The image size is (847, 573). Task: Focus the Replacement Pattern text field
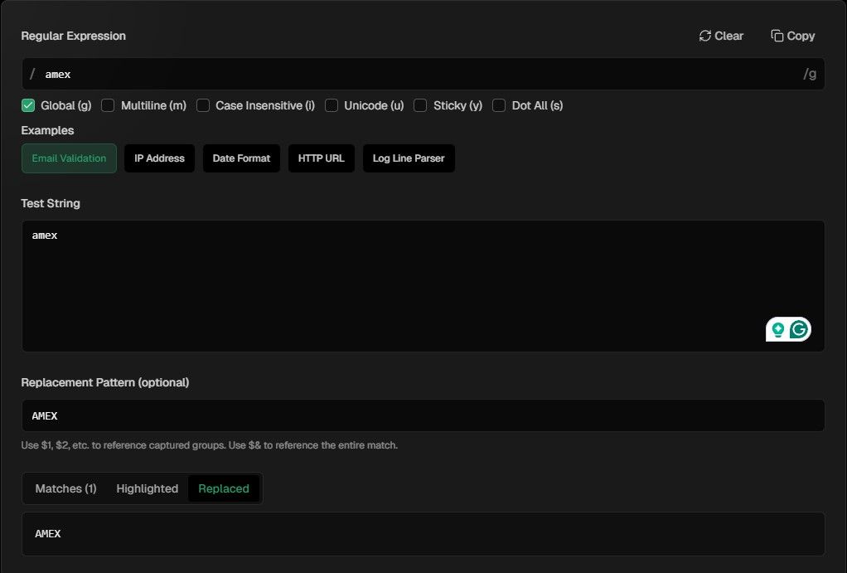(332, 415)
